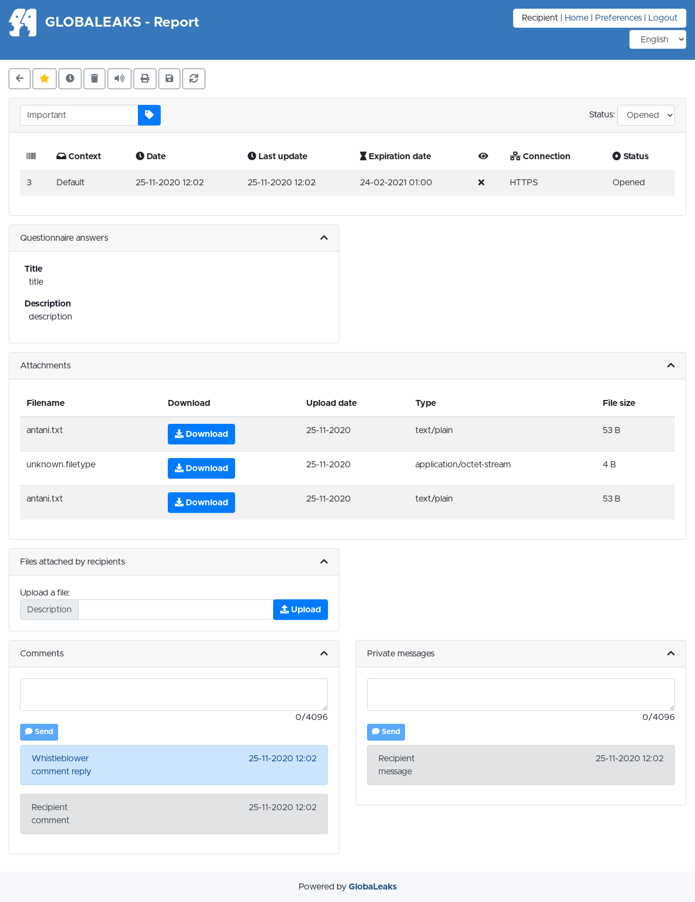Click the Comments text area
Viewport: 695px width, 902px height.
(x=174, y=694)
